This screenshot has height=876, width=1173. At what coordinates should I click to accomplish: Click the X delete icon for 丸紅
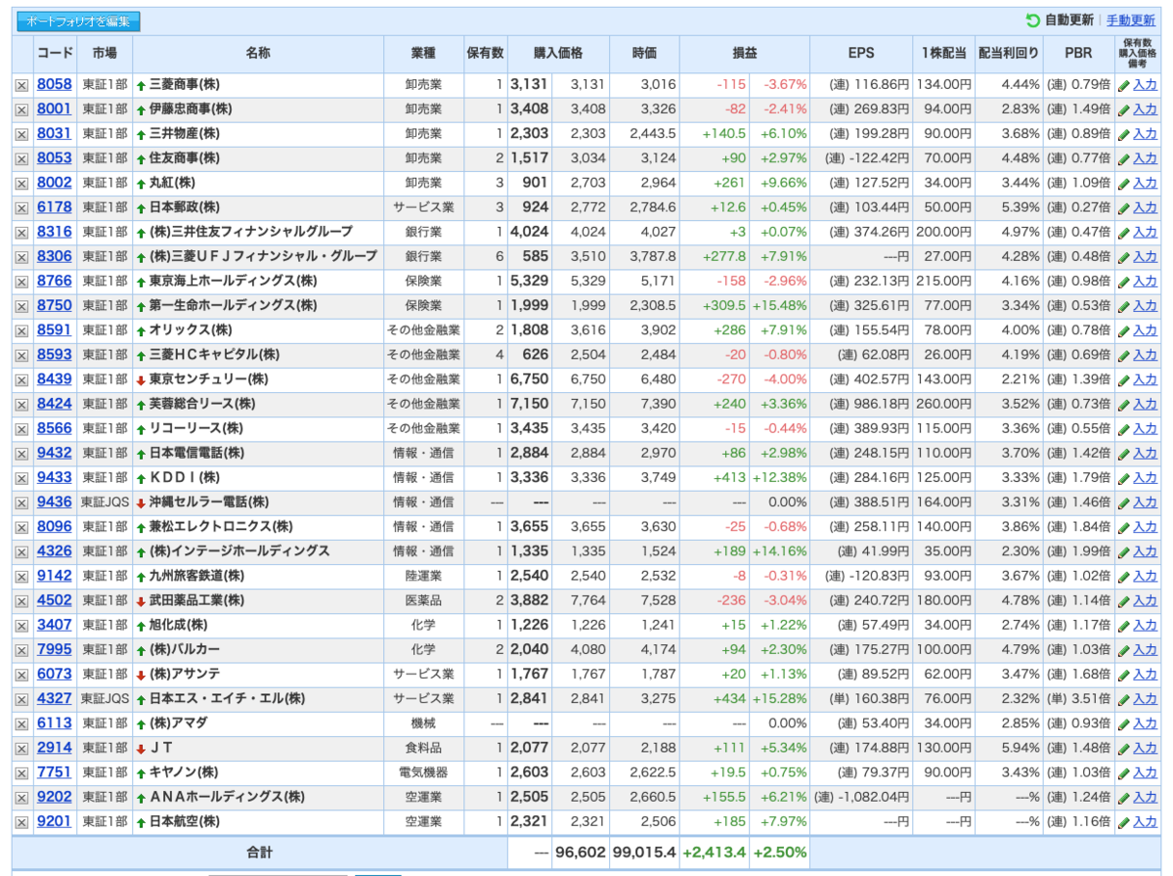22,183
